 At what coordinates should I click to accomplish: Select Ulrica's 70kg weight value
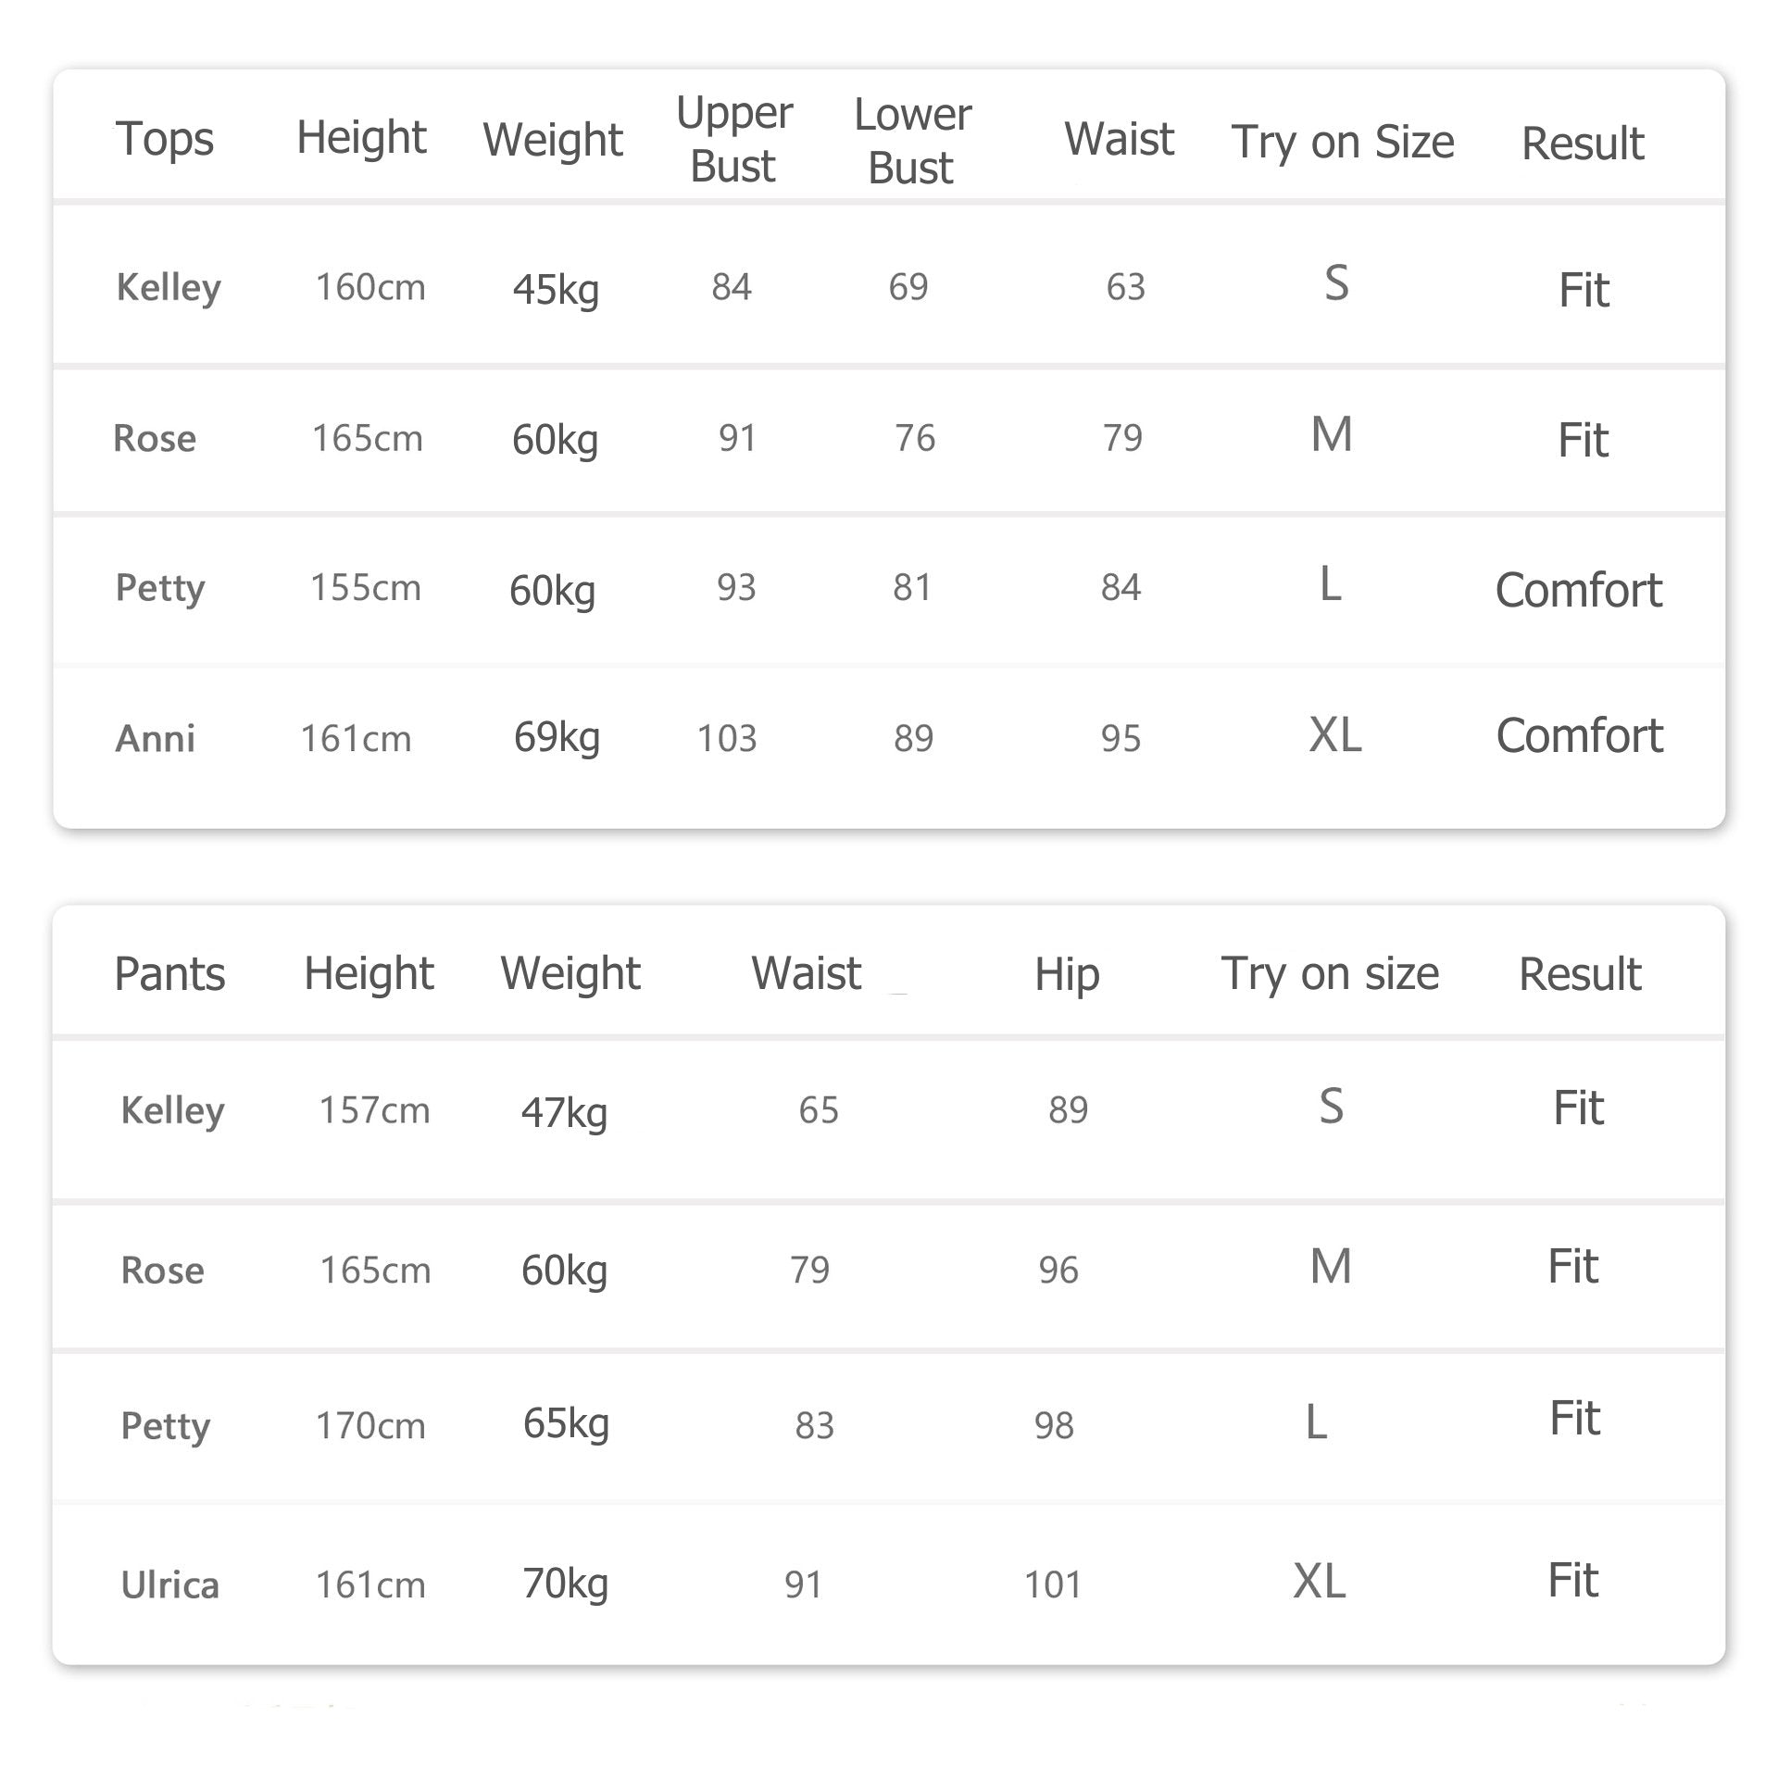(565, 1584)
